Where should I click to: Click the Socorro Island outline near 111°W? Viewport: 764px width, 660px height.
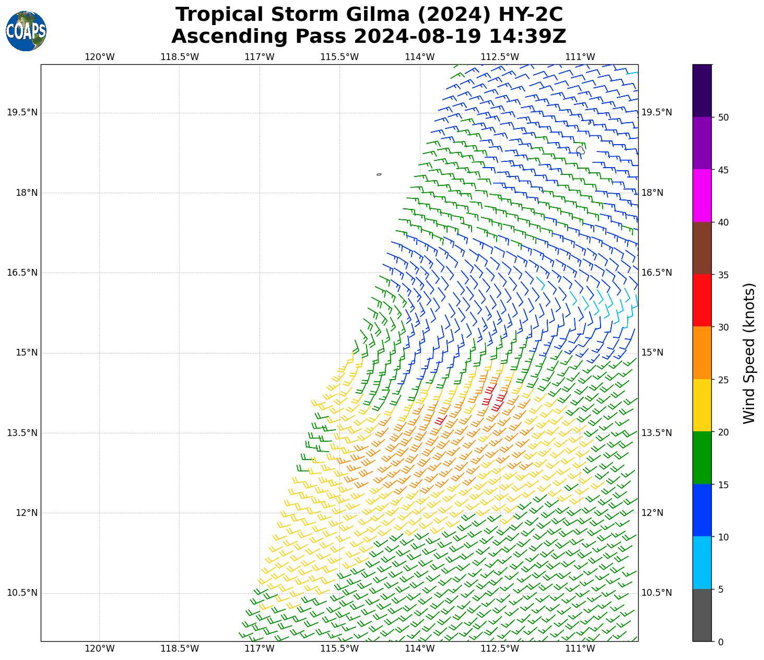[580, 150]
